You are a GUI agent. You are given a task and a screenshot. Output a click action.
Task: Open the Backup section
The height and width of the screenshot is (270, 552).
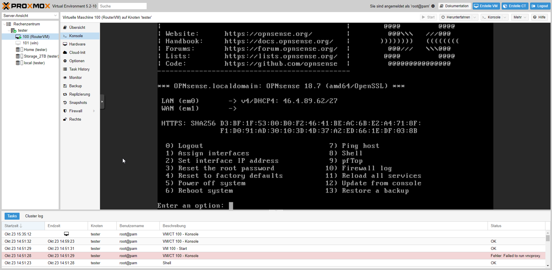tap(75, 86)
